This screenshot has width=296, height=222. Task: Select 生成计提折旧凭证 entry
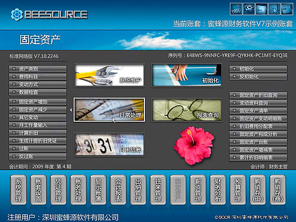pos(38,141)
